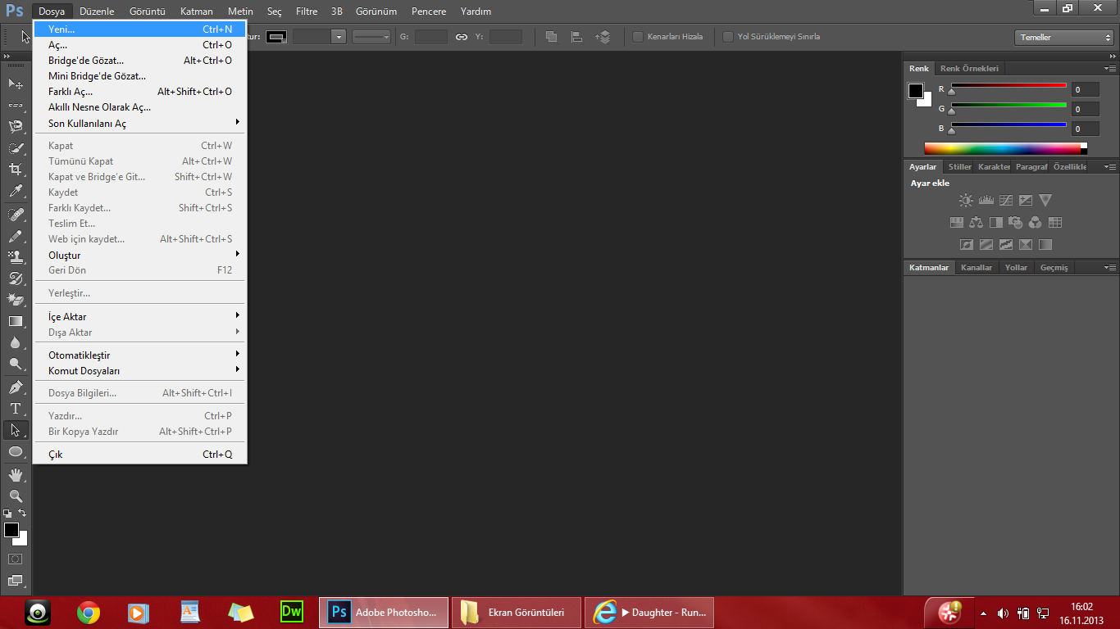This screenshot has height=629, width=1120.
Task: Select the Zoom tool
Action: 16,496
